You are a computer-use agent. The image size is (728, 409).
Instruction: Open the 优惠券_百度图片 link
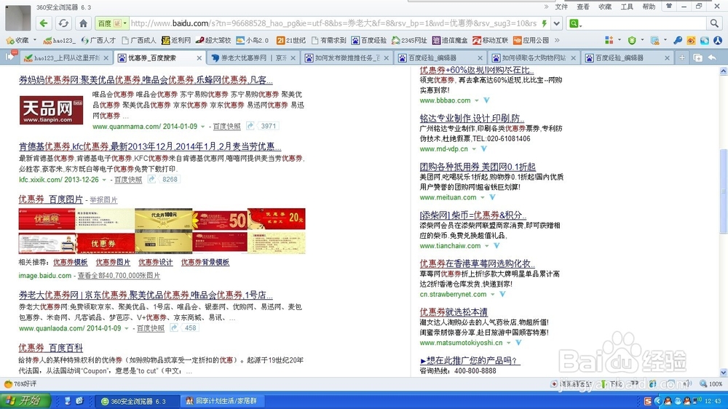tap(51, 199)
